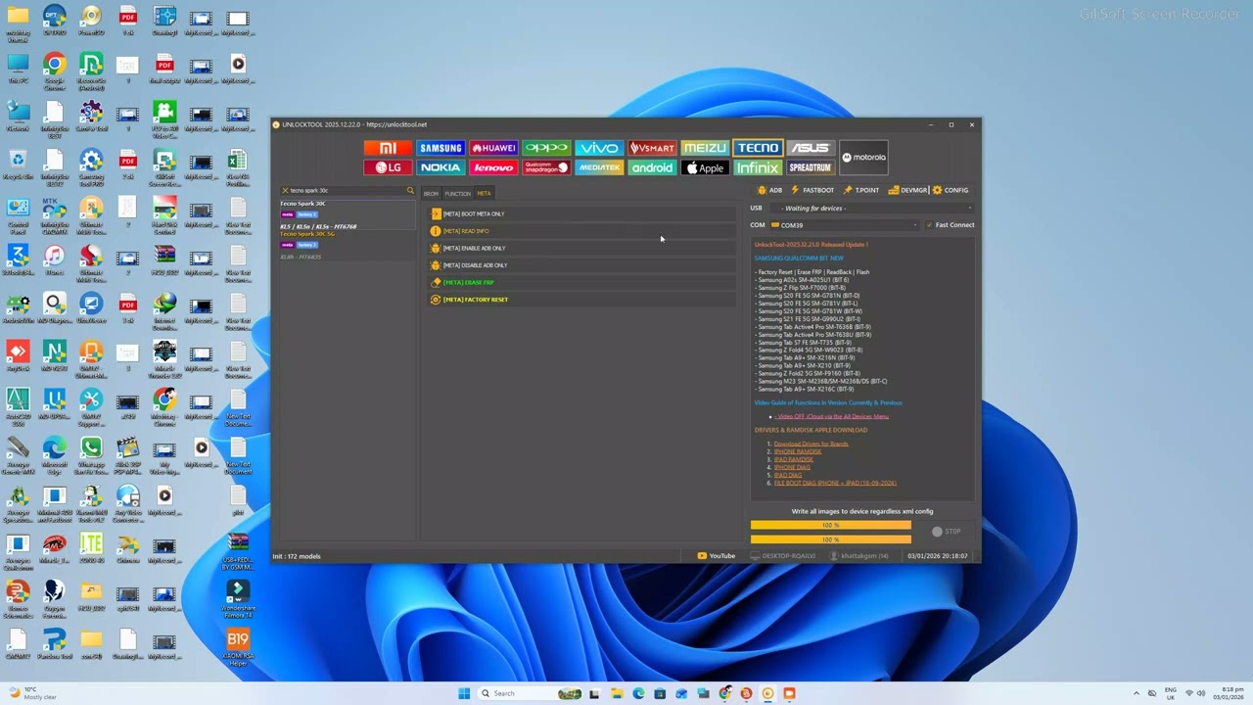Open the IPHONE RAMDISK link
The width and height of the screenshot is (1253, 705).
pyautogui.click(x=797, y=451)
